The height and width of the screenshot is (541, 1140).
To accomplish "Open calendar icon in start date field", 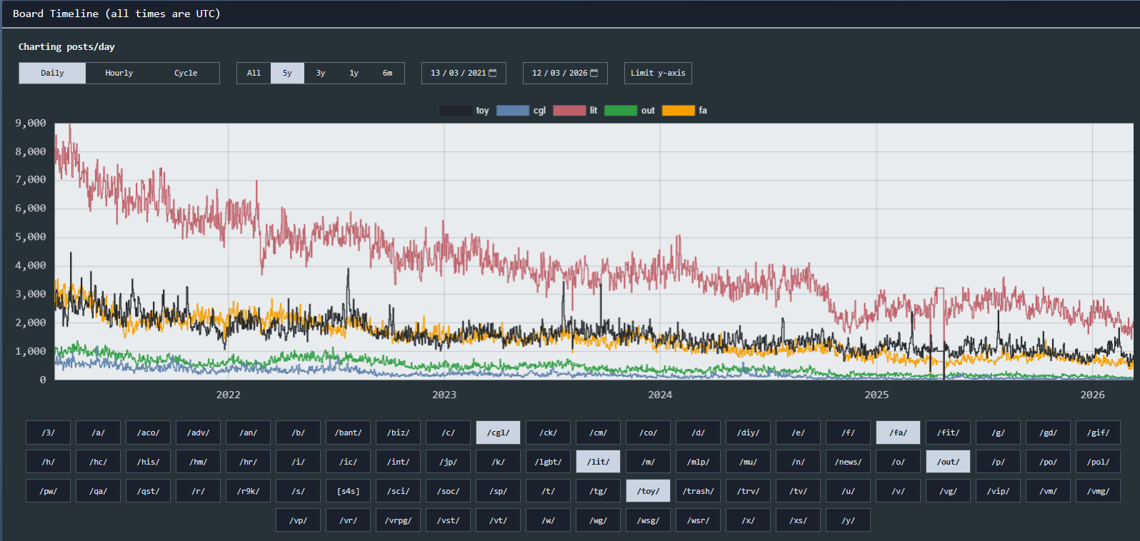I will point(492,73).
